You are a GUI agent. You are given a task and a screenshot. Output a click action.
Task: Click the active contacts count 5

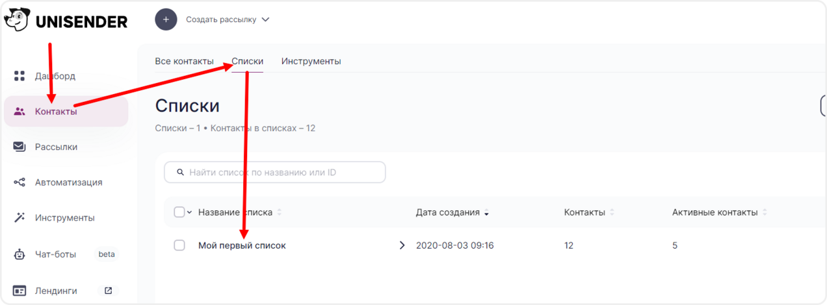[675, 245]
